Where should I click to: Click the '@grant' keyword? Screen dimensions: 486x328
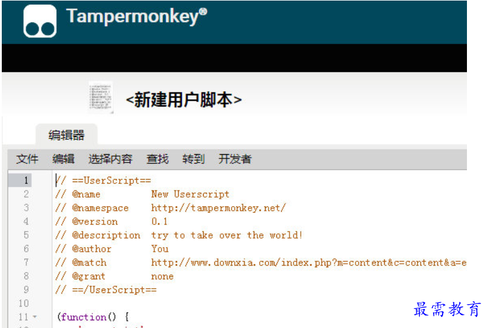click(89, 276)
